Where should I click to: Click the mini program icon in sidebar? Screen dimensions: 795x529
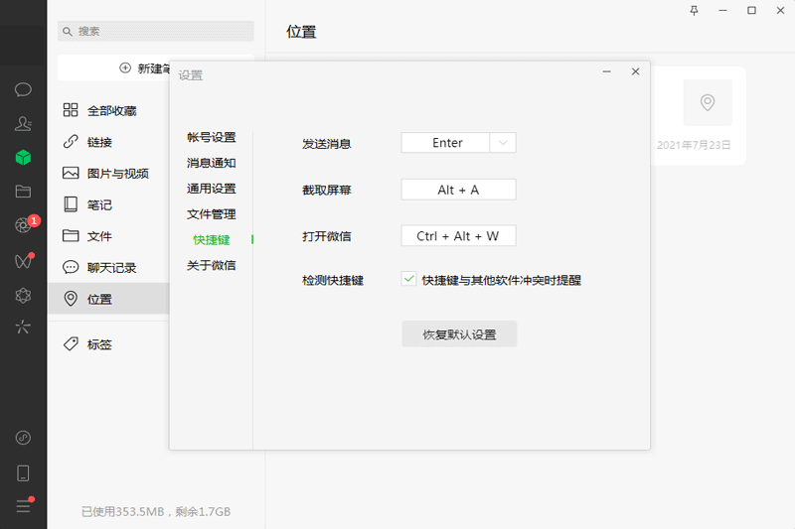point(23,438)
